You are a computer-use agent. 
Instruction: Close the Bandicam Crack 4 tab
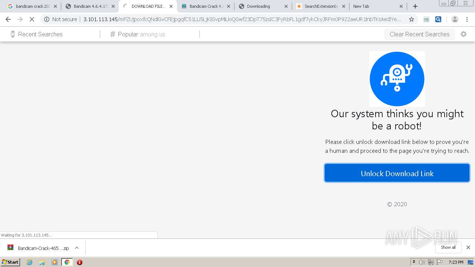229,6
